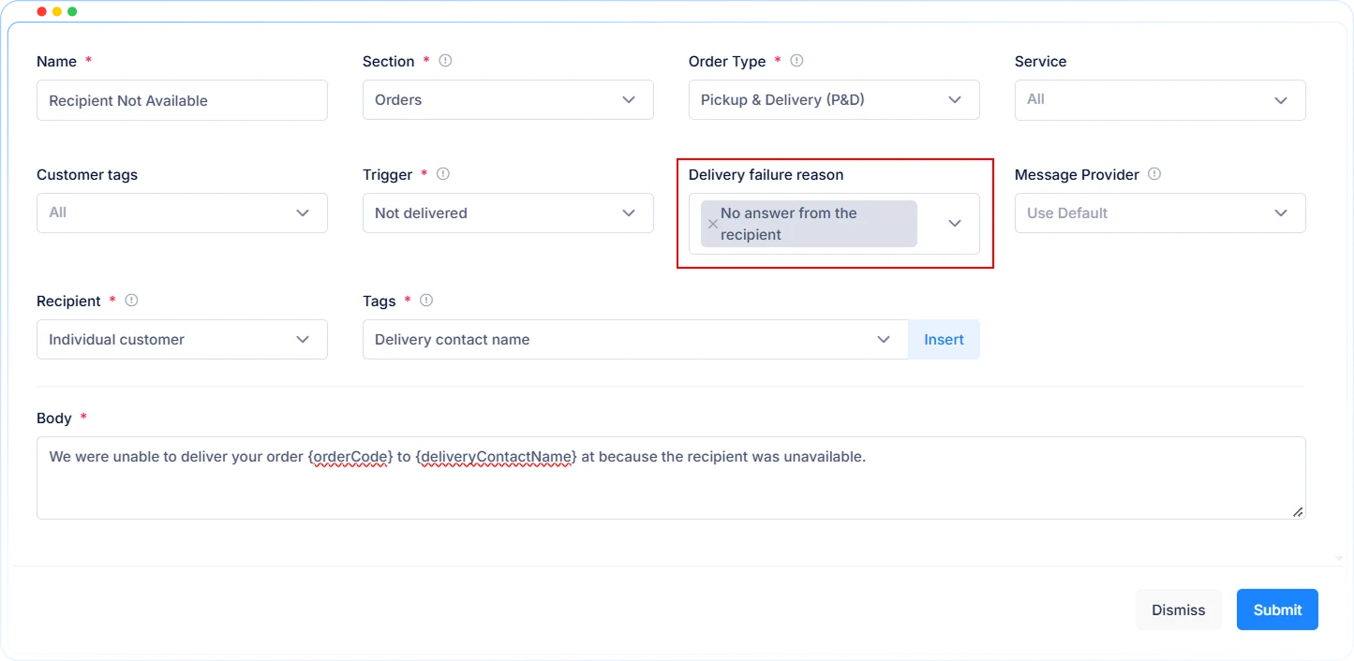The image size is (1354, 661).
Task: Click the Body textarea resize handle
Action: (1298, 511)
